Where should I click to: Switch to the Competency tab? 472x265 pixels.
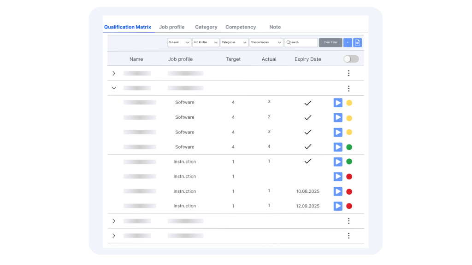(240, 27)
